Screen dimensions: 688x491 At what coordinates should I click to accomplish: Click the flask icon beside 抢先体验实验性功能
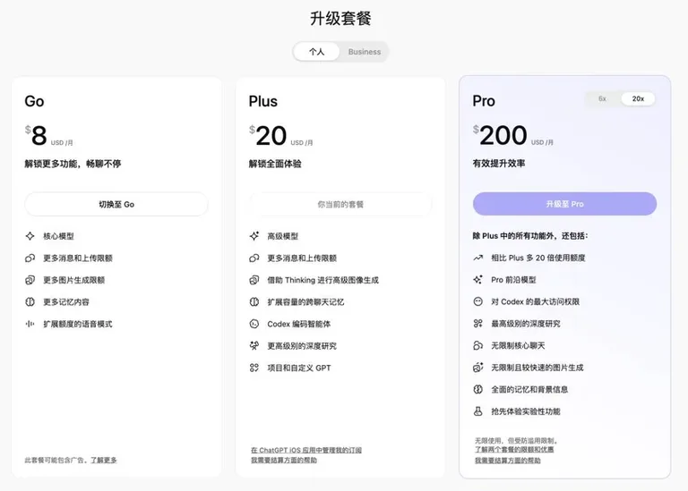pyautogui.click(x=477, y=411)
